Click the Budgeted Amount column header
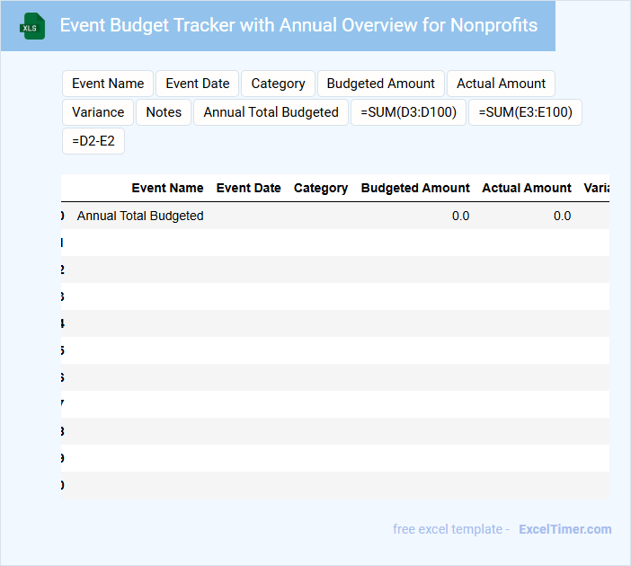631x566 pixels. coord(414,188)
